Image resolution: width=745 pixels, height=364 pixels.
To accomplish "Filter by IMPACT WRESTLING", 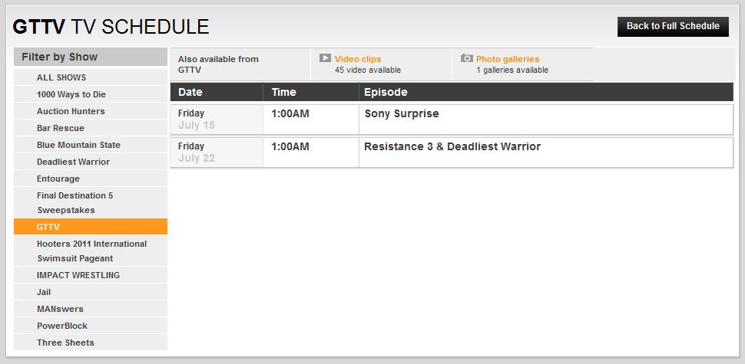I will (78, 275).
